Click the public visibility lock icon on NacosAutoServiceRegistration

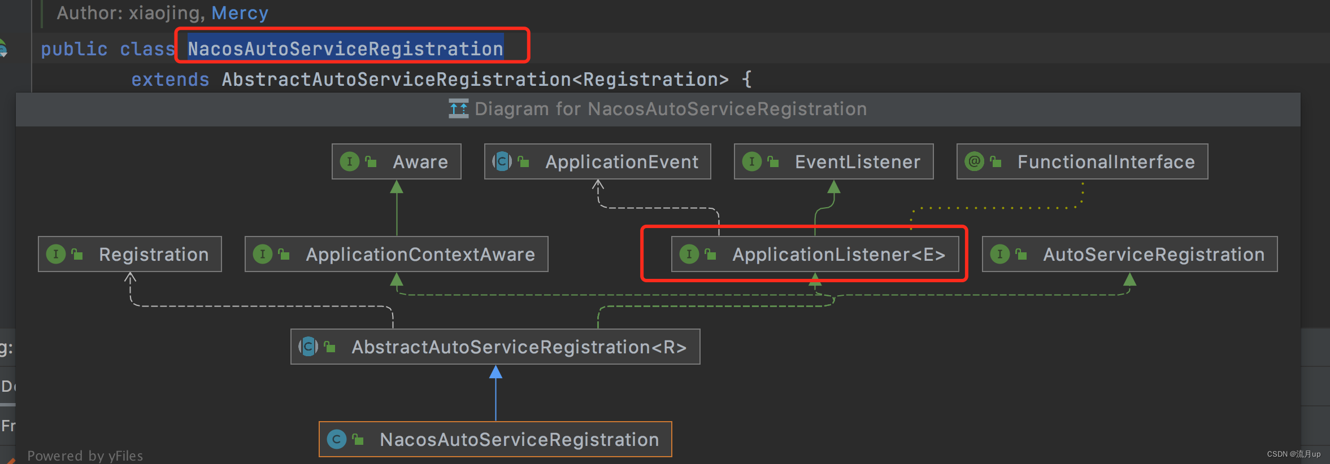point(358,439)
